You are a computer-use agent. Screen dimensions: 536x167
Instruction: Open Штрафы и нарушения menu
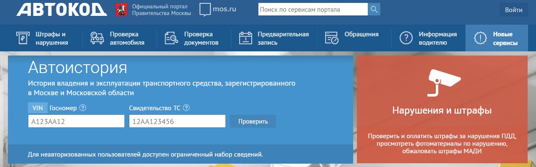pos(52,38)
